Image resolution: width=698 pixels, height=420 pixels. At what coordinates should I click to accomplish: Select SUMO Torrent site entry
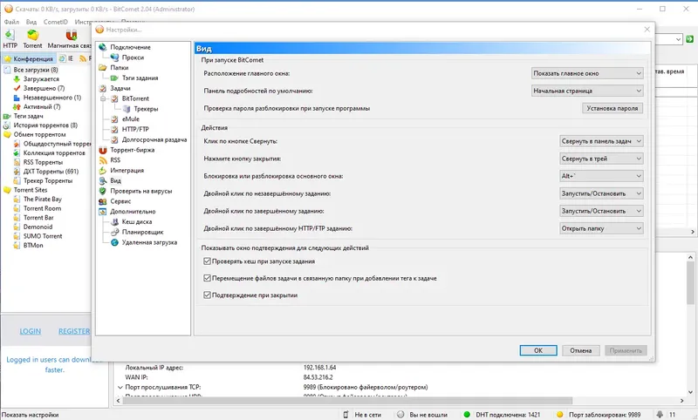pos(43,236)
